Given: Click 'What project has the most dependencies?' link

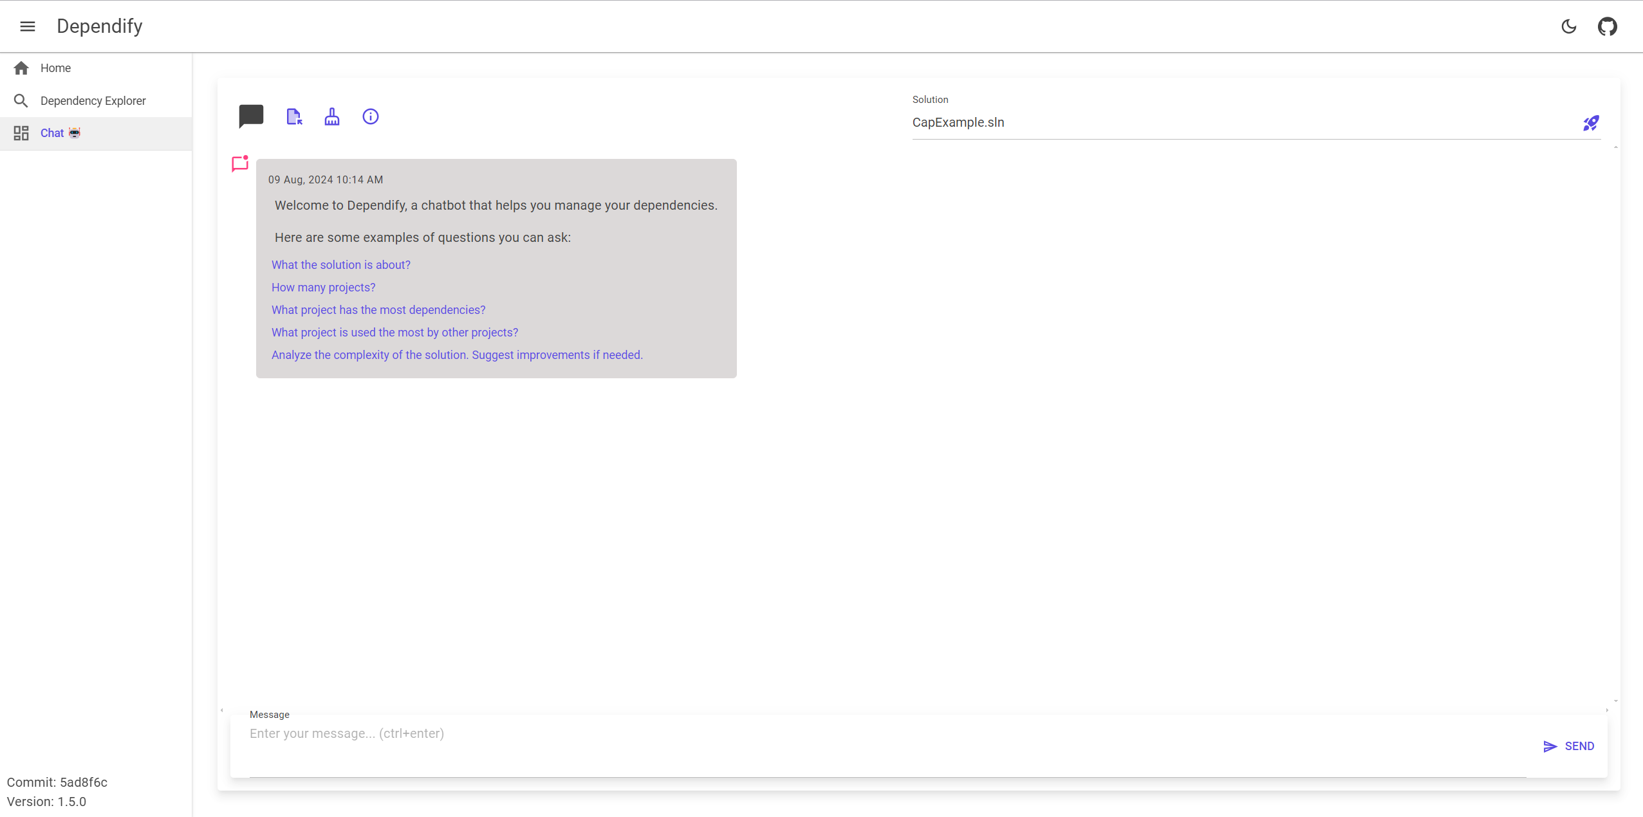Looking at the screenshot, I should (x=377, y=309).
